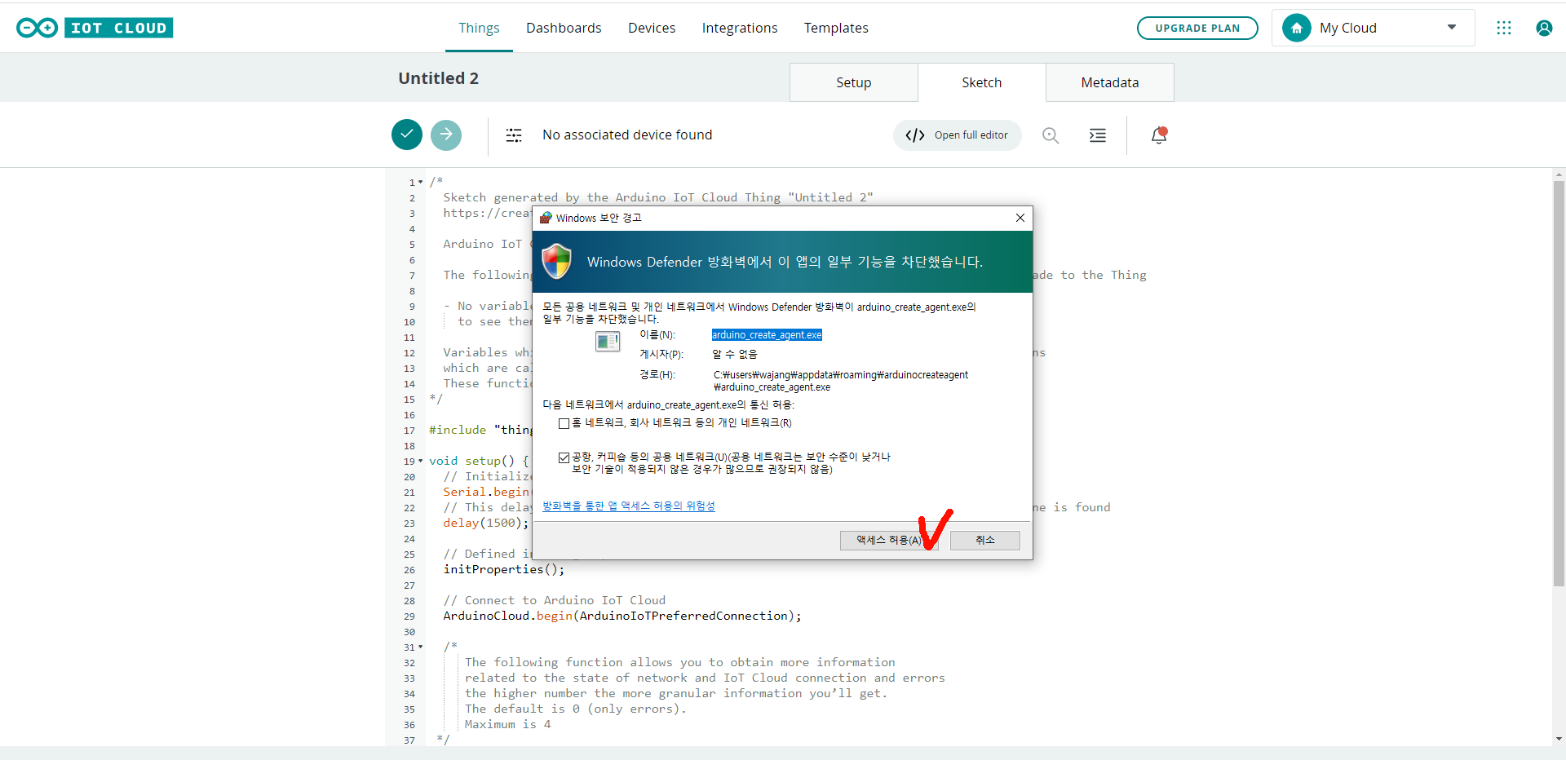1566x760 pixels.
Task: Click the file path text in dialog
Action: click(840, 381)
